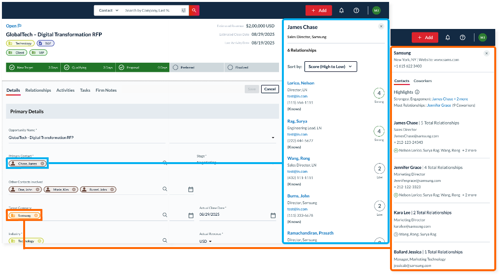This screenshot has height=277, width=502.
Task: Click the Opportunity Name text field
Action: pyautogui.click(x=87, y=138)
